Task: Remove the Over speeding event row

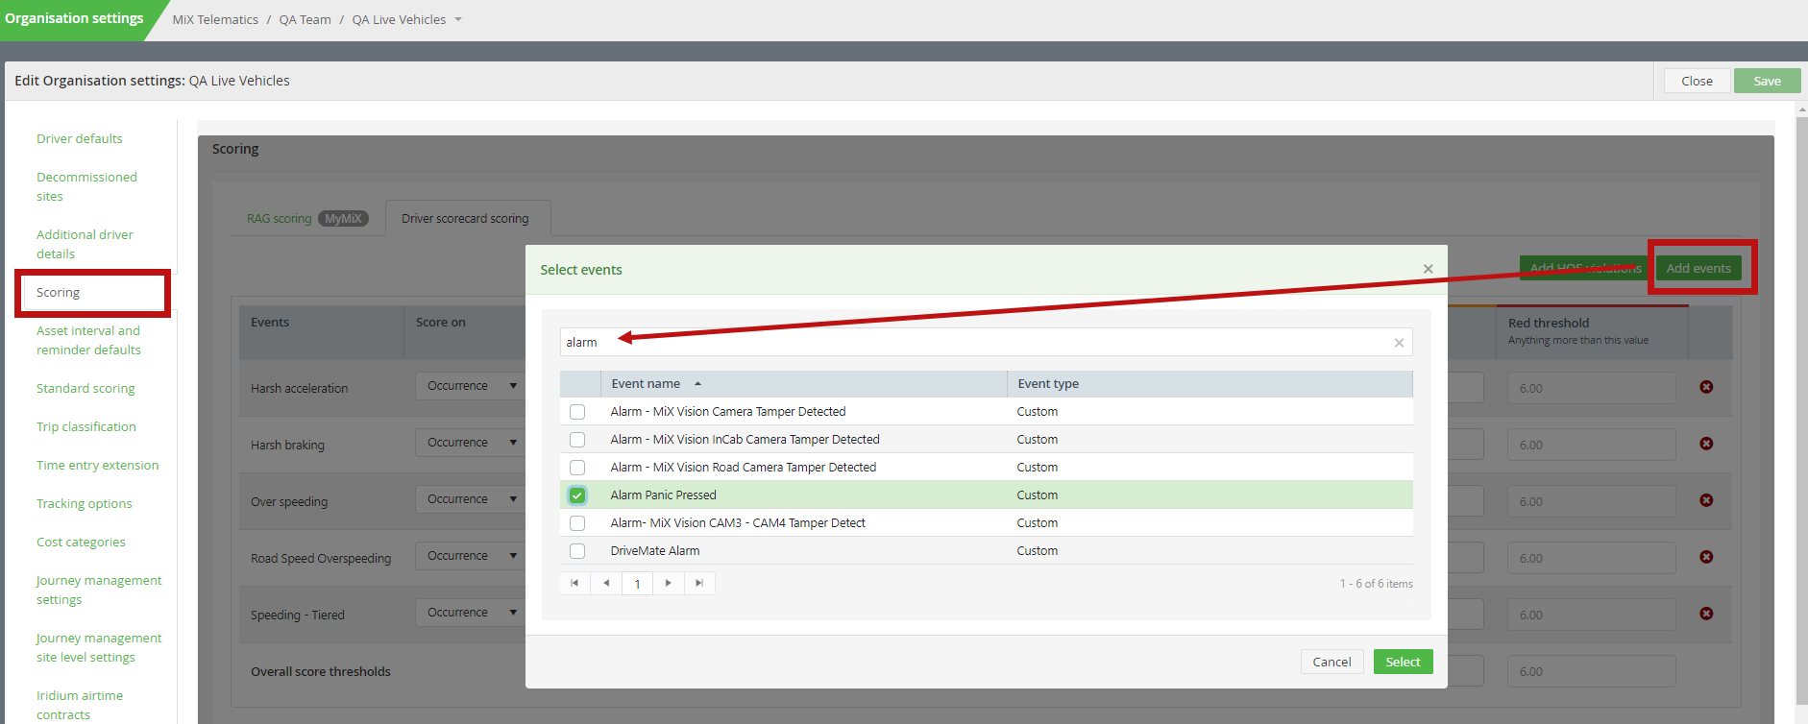Action: (x=1706, y=500)
